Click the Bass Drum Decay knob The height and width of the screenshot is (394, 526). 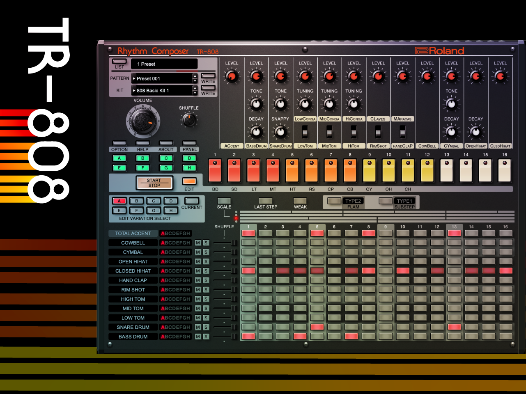(256, 132)
